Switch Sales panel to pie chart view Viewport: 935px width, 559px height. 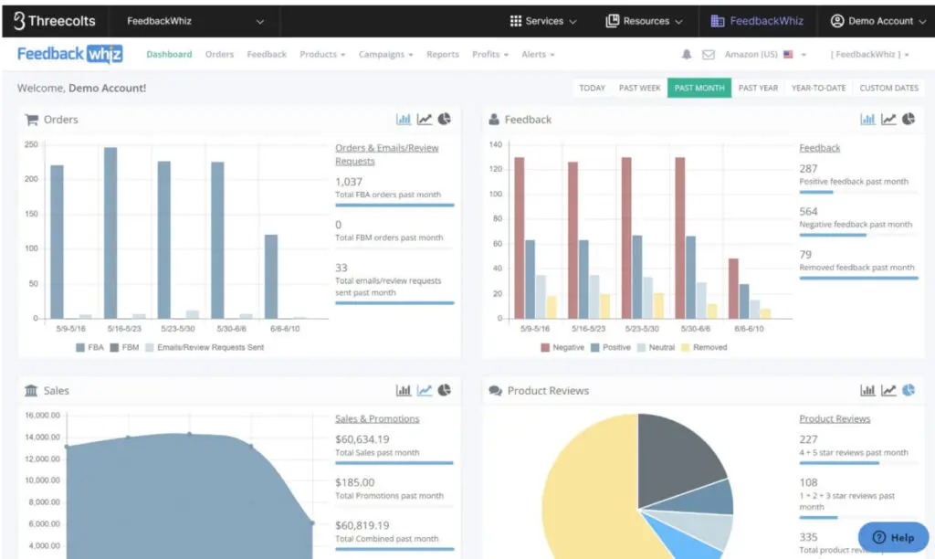pos(445,391)
